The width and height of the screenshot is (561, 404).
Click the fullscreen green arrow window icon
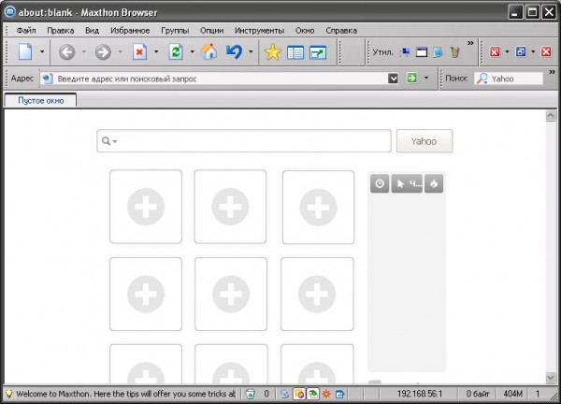point(318,52)
